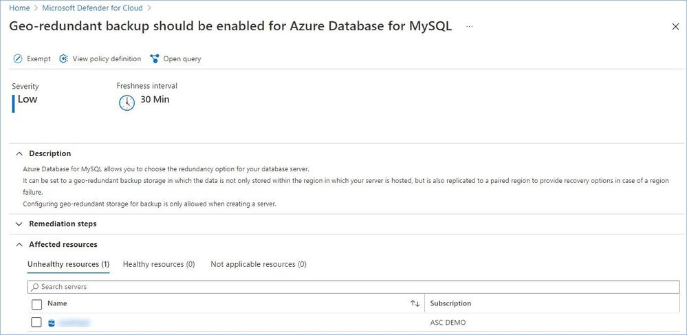This screenshot has height=335, width=687.
Task: Click the Exempt button label
Action: click(x=39, y=58)
